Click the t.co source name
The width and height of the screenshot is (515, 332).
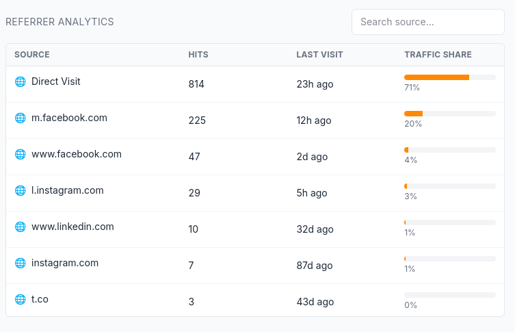pos(40,299)
